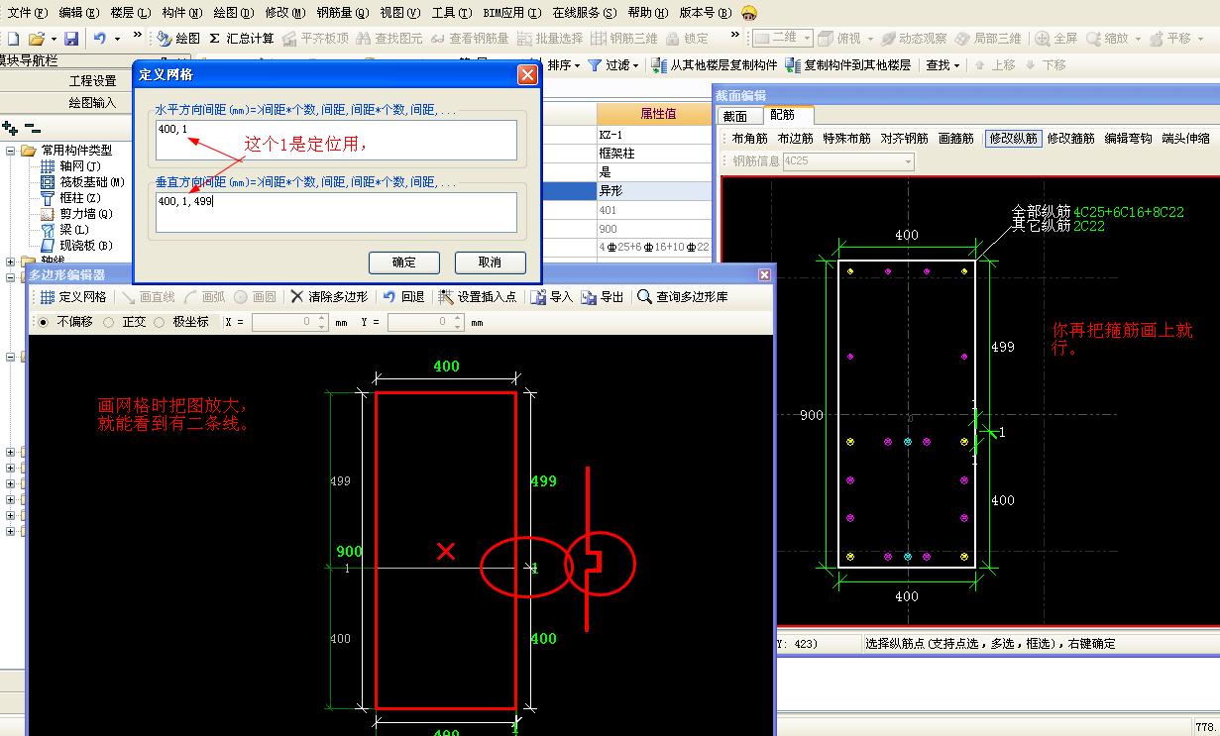
Task: Select the 极坐标 radio button
Action: click(x=159, y=322)
